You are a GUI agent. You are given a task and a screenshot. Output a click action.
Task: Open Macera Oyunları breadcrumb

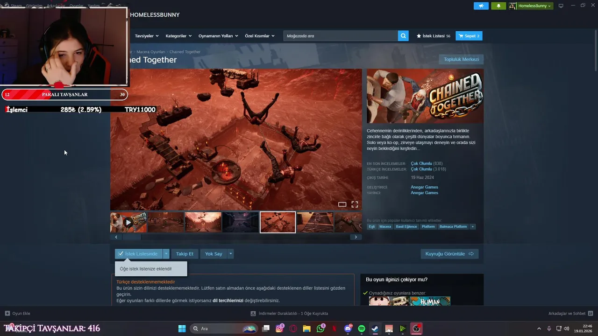coord(150,52)
